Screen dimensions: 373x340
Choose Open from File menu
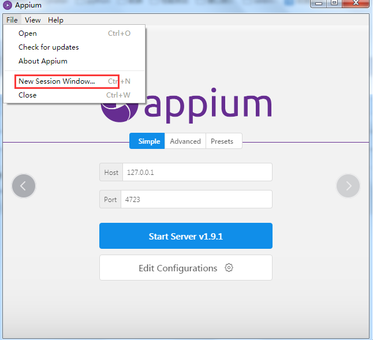74,33
